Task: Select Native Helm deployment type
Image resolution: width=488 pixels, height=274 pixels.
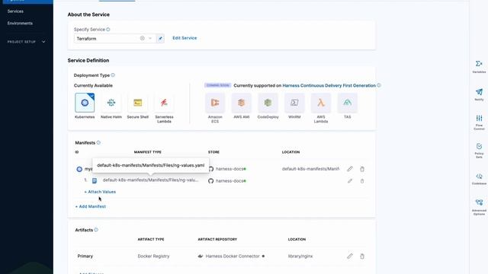Action: coord(111,103)
